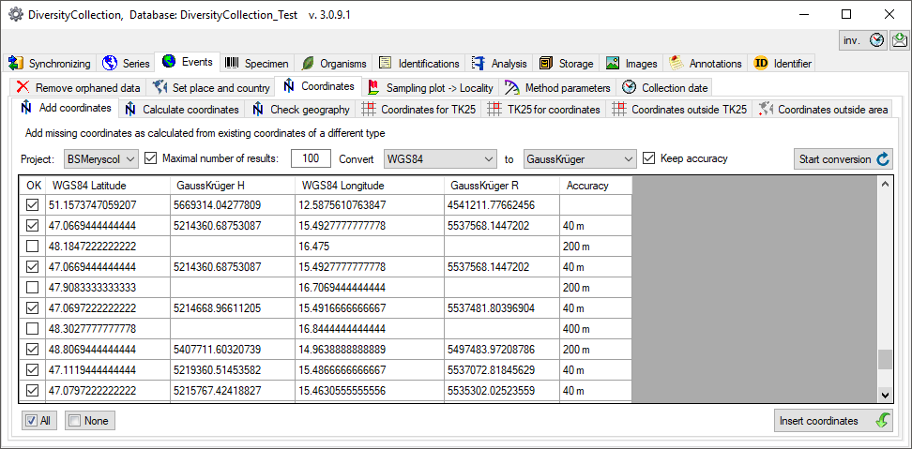Click the Insert coordinates button
912x449 pixels.
tap(833, 421)
